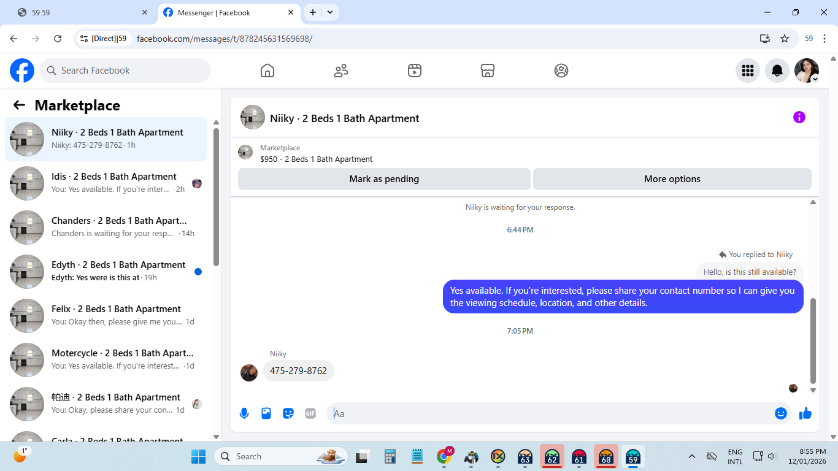Image resolution: width=838 pixels, height=471 pixels.
Task: Open Chrome taskbar icon with M badge
Action: point(444,456)
